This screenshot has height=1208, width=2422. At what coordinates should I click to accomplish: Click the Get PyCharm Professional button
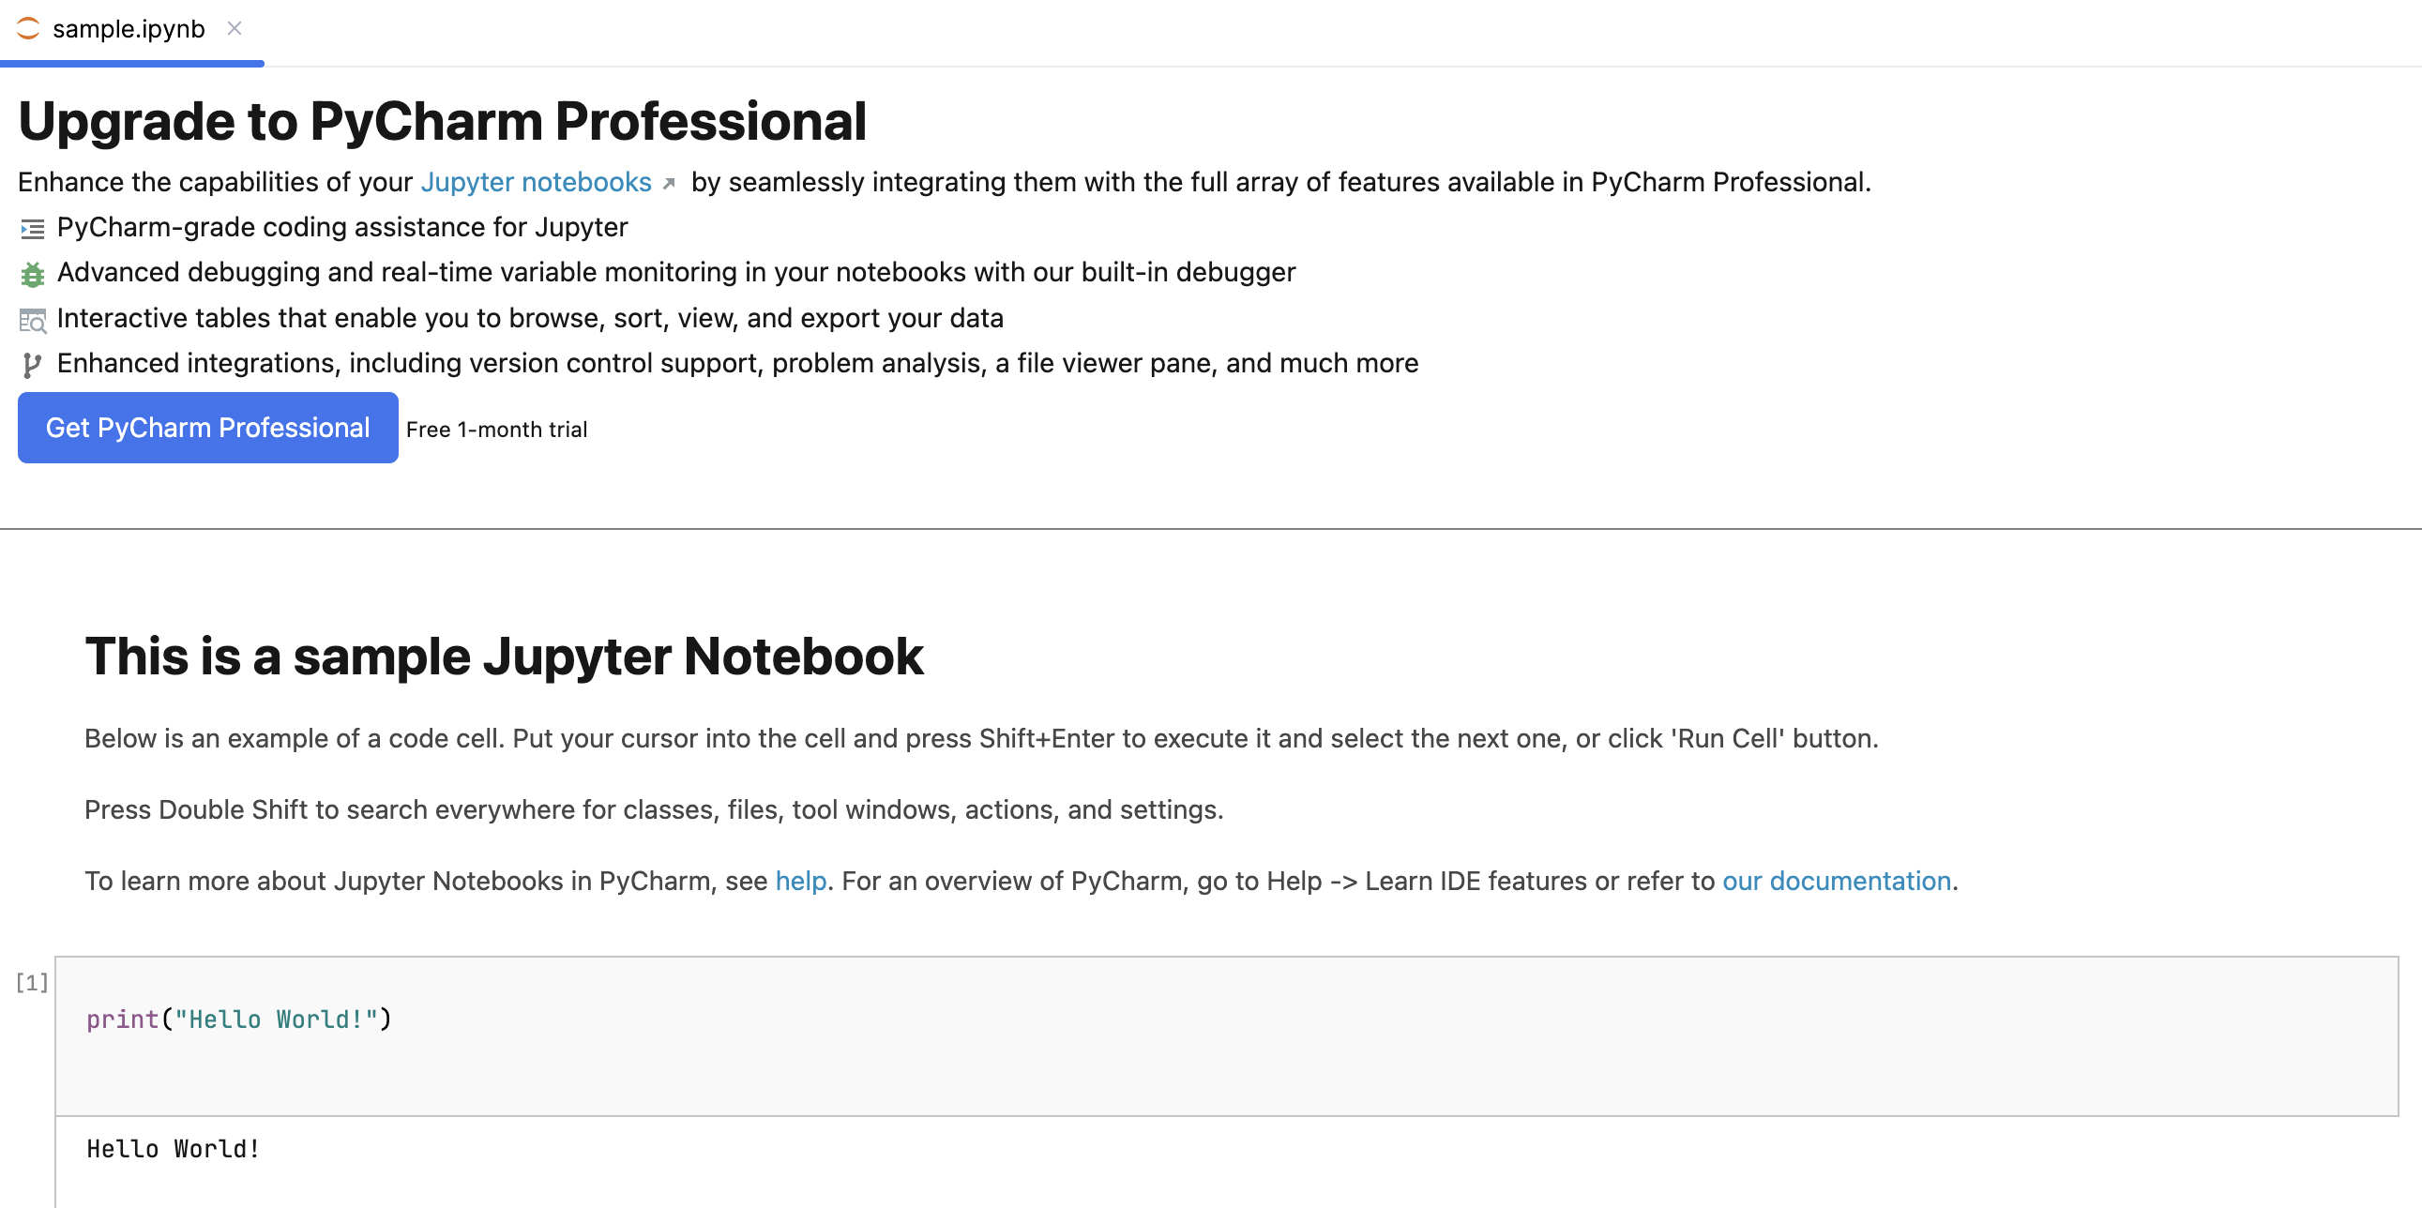click(x=207, y=428)
